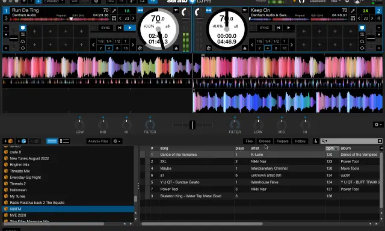Open the Prepare panel tab

pos(283,141)
